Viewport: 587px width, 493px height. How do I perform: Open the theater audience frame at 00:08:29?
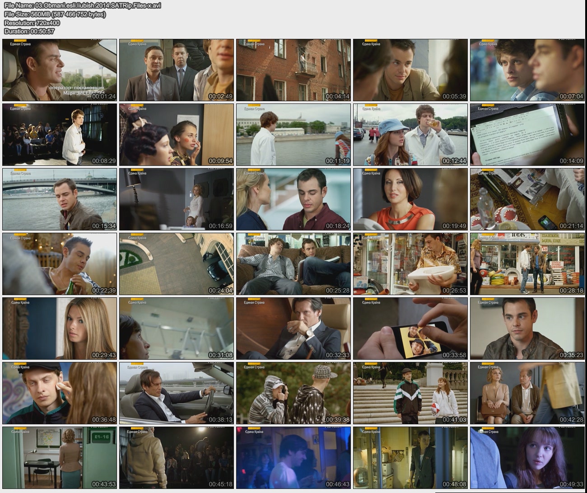(60, 135)
